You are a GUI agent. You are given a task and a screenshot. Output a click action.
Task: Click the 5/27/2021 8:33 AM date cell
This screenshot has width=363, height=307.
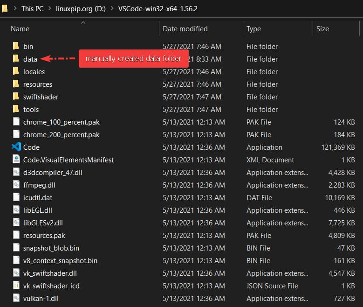coord(205,59)
